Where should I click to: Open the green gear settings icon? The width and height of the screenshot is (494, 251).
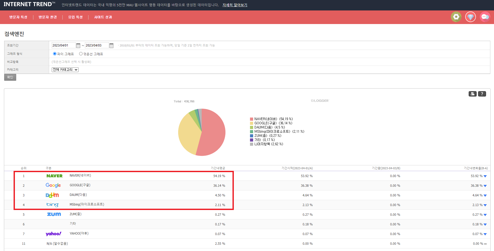(x=456, y=17)
